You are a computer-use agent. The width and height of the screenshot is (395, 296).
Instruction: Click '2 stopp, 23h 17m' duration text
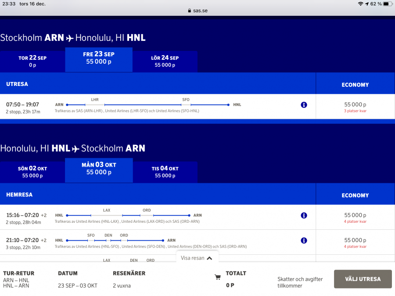pos(23,112)
